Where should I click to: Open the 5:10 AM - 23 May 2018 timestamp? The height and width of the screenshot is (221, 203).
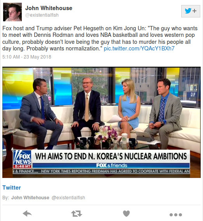click(x=27, y=57)
